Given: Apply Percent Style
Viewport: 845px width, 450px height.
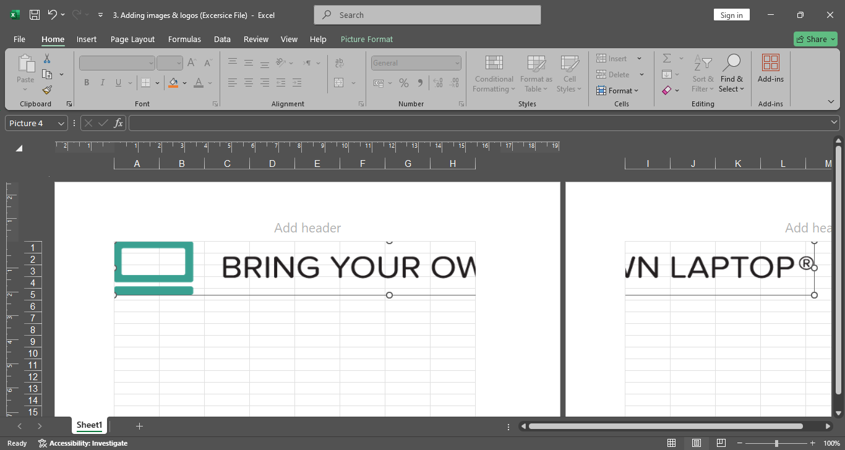Looking at the screenshot, I should [404, 83].
